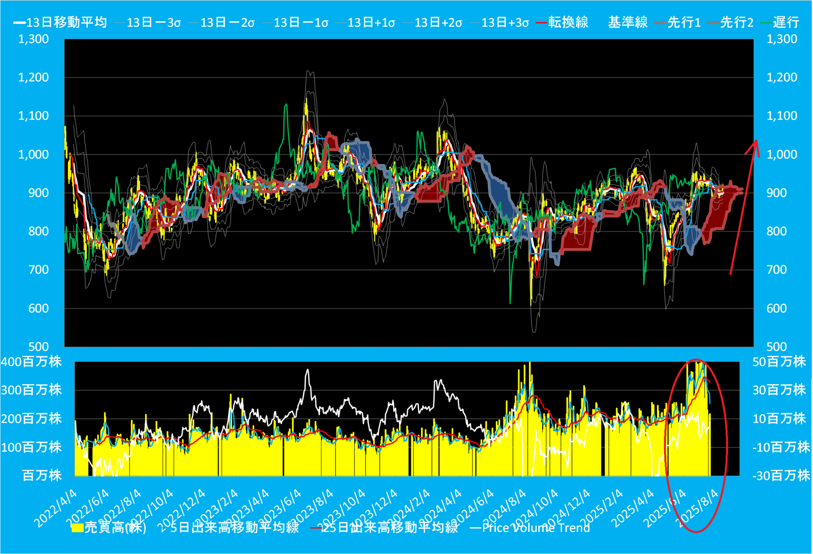This screenshot has width=813, height=554.
Task: Click the yellow 売買高(株) legend swatch
Action: pos(77,528)
